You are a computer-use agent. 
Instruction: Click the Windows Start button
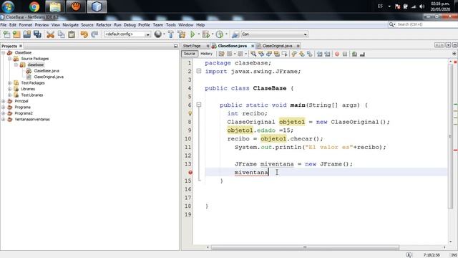pyautogui.click(x=8, y=6)
